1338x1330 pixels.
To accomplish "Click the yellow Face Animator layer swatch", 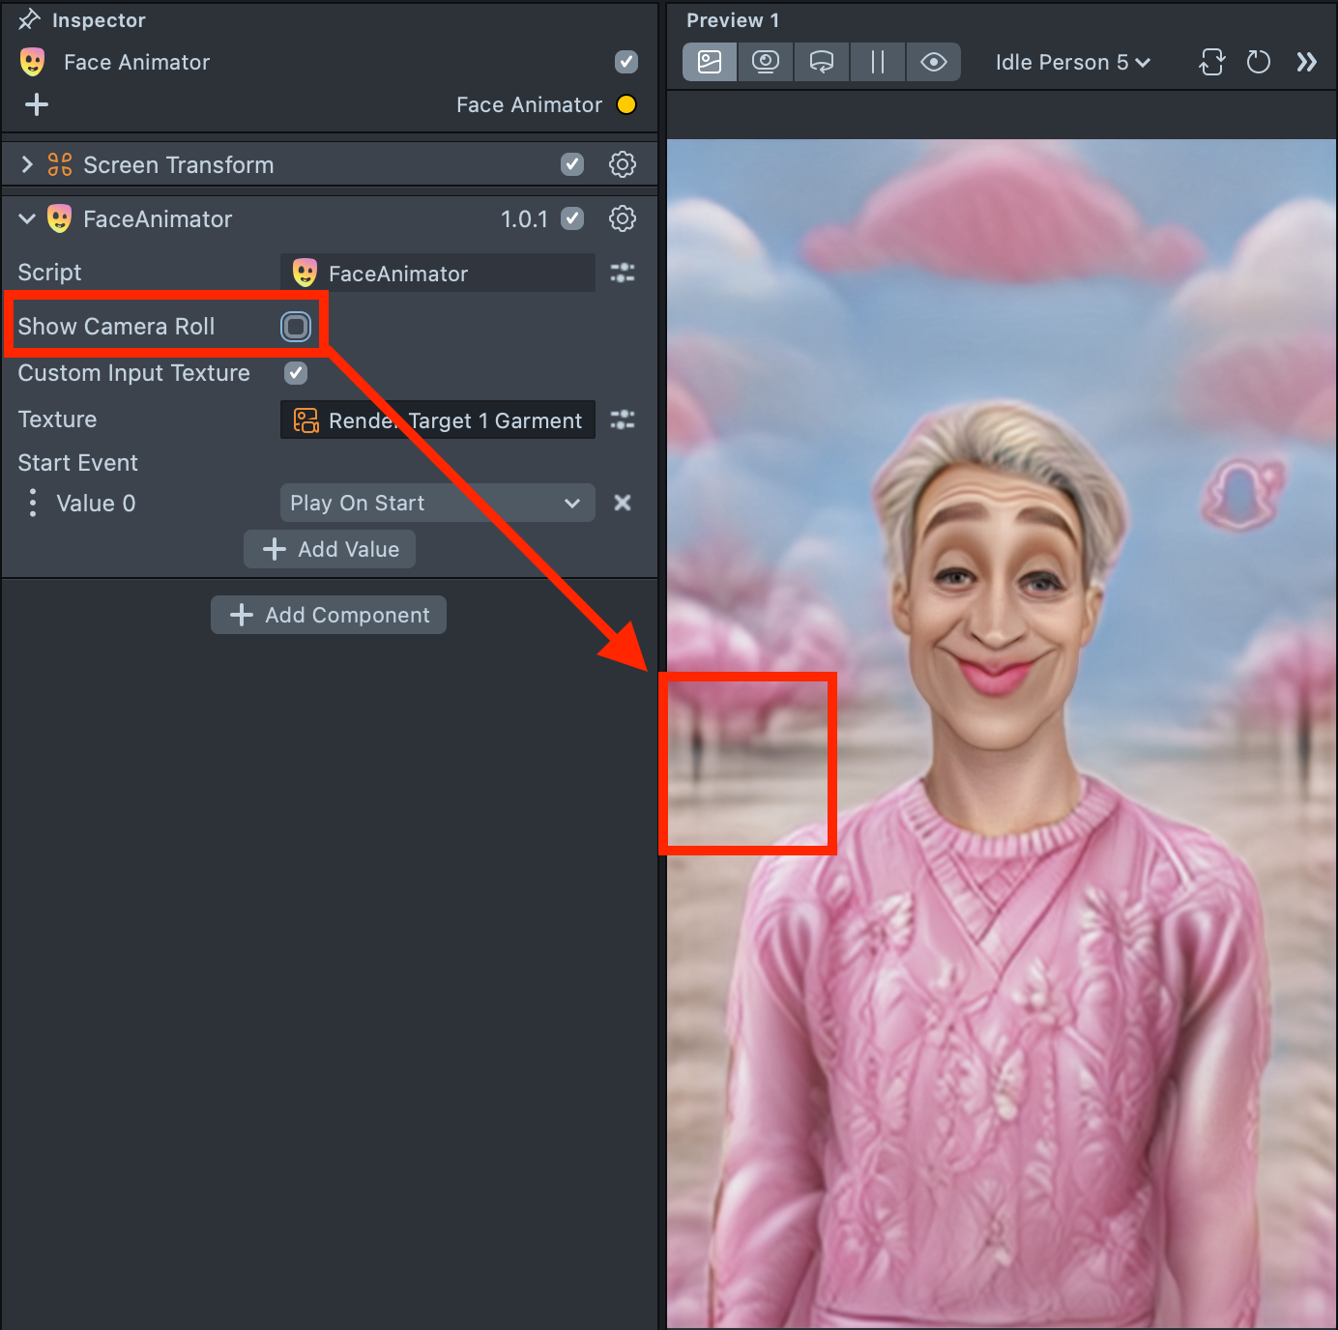I will point(626,104).
